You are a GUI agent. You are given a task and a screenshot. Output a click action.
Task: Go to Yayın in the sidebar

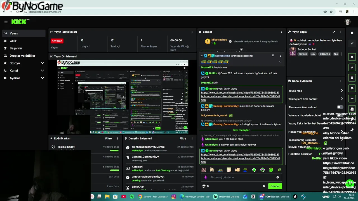pyautogui.click(x=24, y=33)
